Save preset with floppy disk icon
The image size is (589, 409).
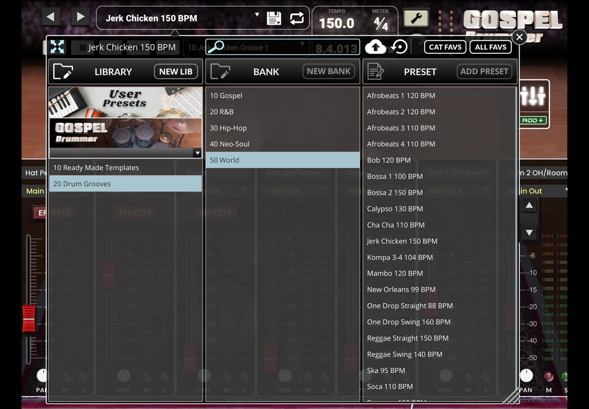coord(274,18)
